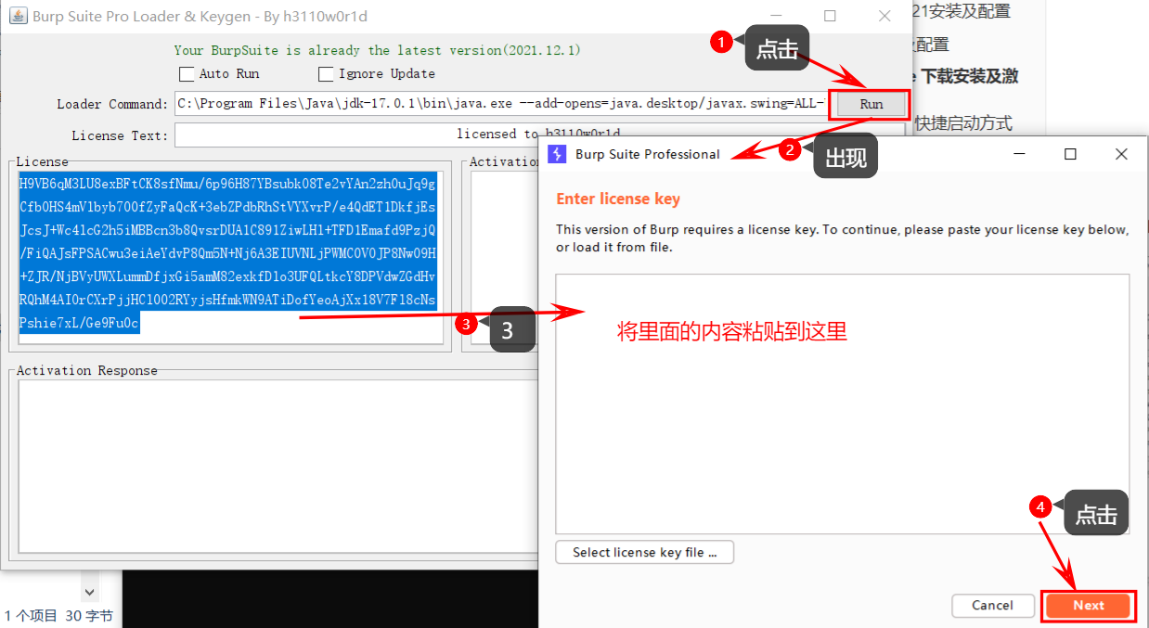Image resolution: width=1149 pixels, height=628 pixels.
Task: Click the red step 4 badge
Action: 1040,506
